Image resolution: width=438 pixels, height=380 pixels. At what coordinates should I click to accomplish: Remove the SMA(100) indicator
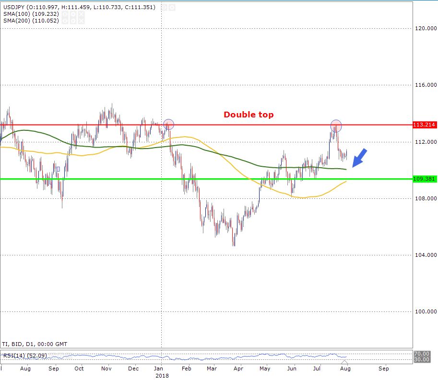click(81, 14)
